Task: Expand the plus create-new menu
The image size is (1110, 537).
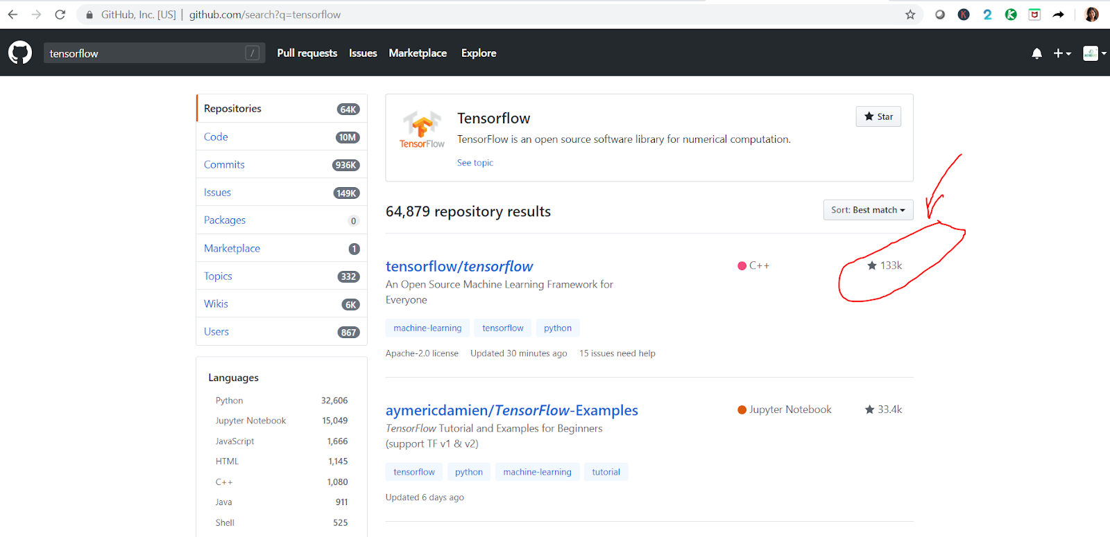Action: coord(1061,53)
